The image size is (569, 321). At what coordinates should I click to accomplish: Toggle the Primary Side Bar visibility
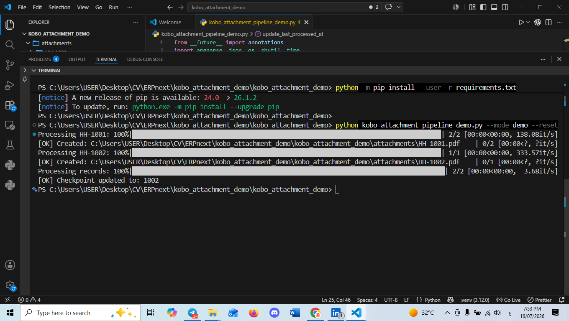(x=483, y=7)
